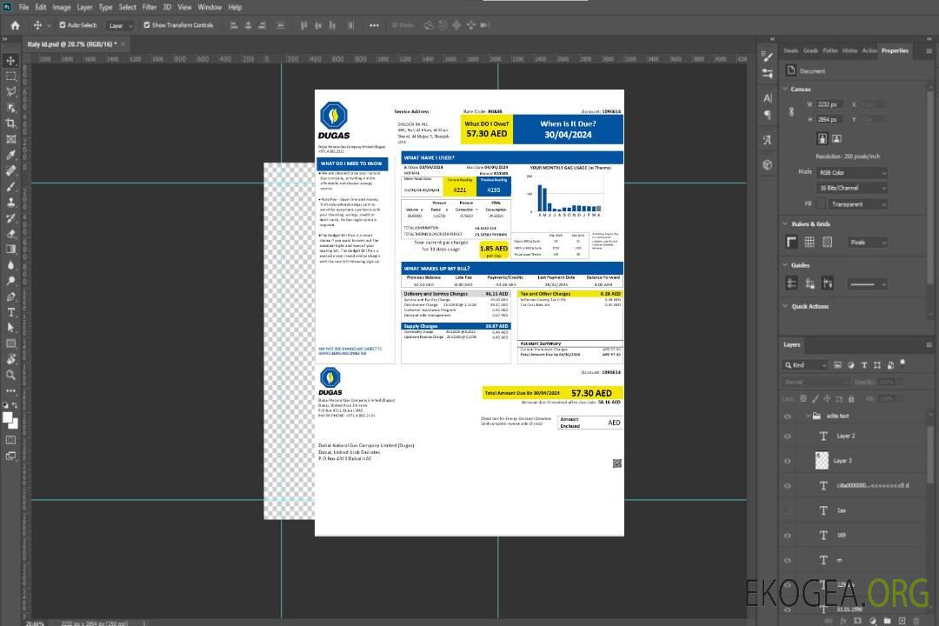939x626 pixels.
Task: Create a new layer from Layers footer
Action: tap(902, 621)
